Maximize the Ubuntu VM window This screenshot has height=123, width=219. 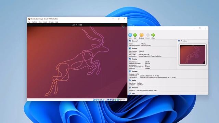coord(119,19)
